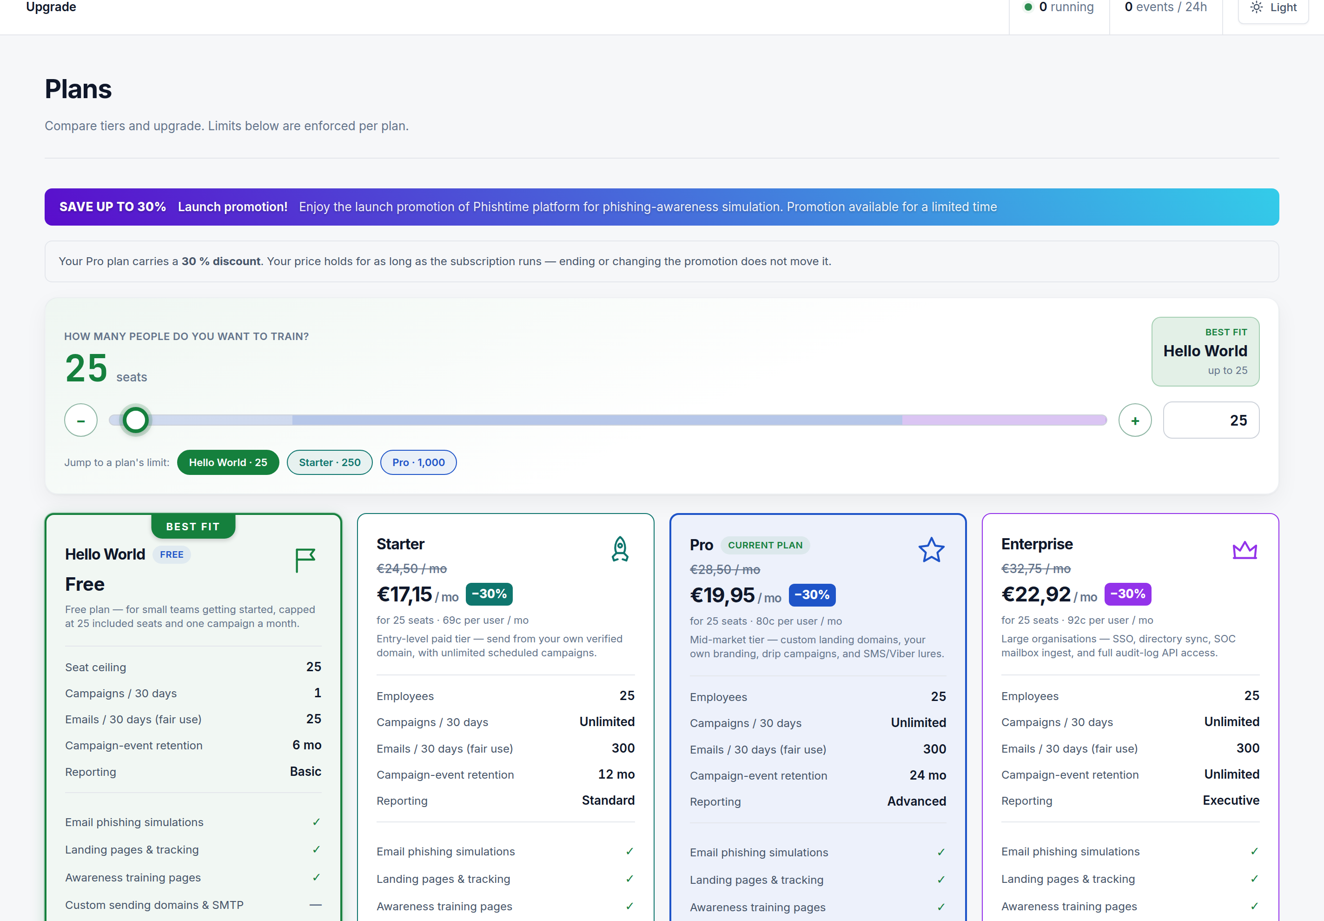Click Hello World landing pages checkmark
This screenshot has height=921, width=1324.
click(316, 849)
